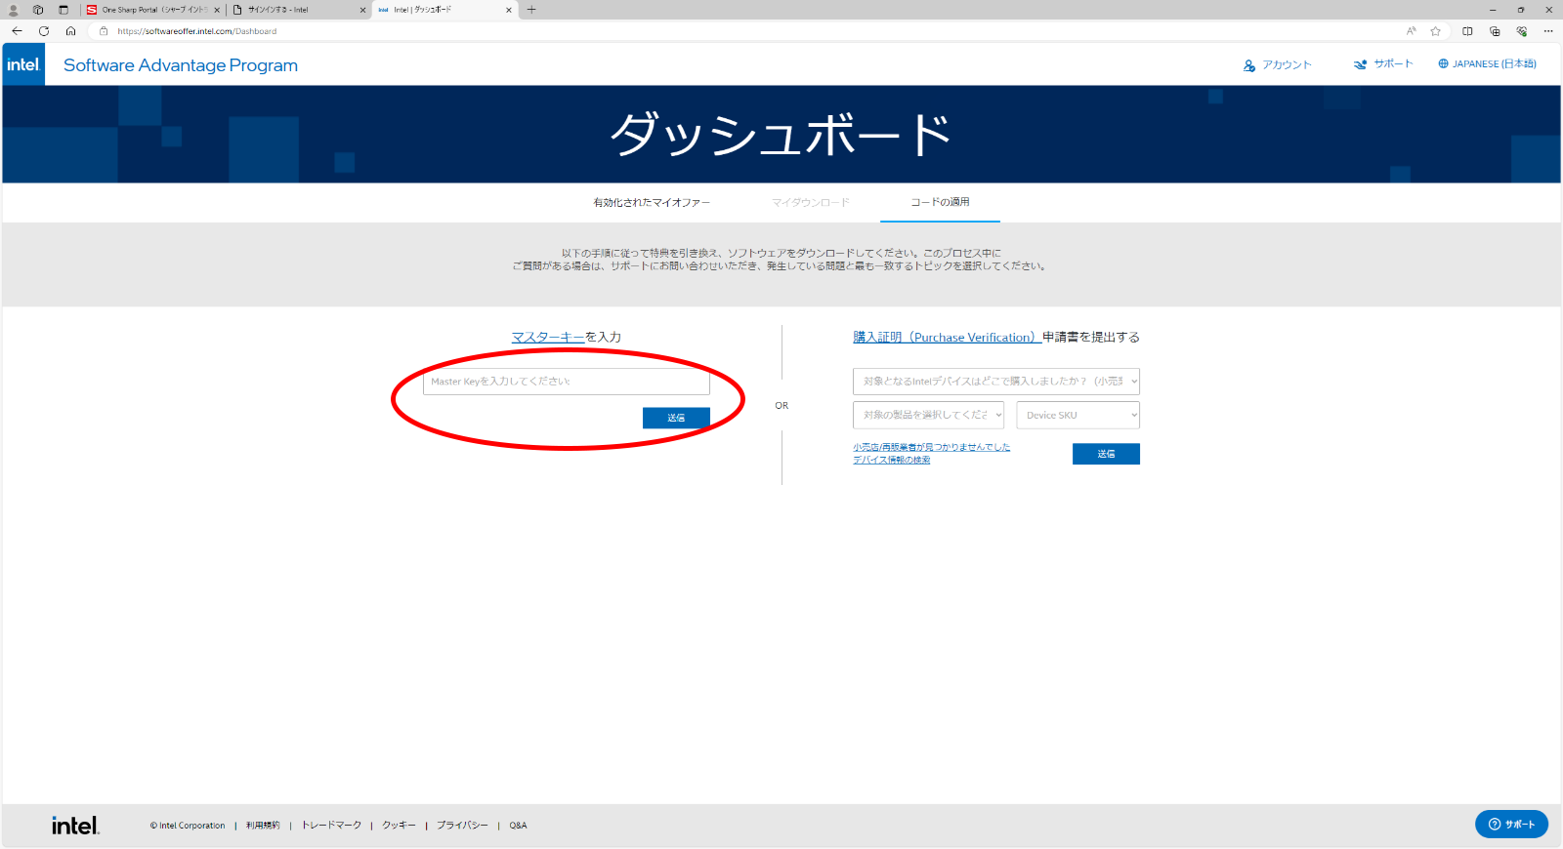Expand the device purchase retailer dropdown
The image size is (1563, 849).
tap(996, 382)
